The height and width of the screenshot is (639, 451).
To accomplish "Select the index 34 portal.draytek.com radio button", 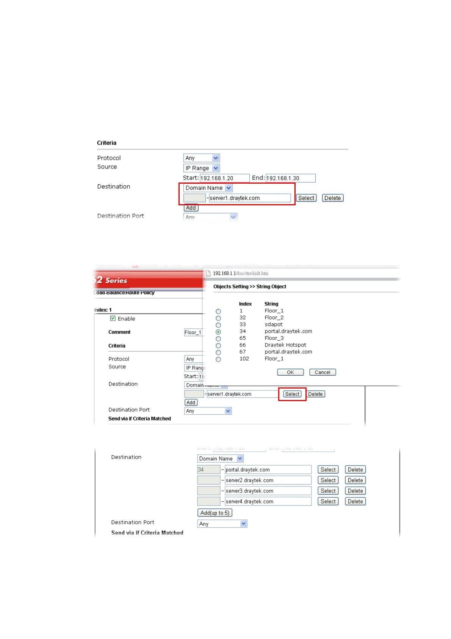I will click(x=218, y=332).
